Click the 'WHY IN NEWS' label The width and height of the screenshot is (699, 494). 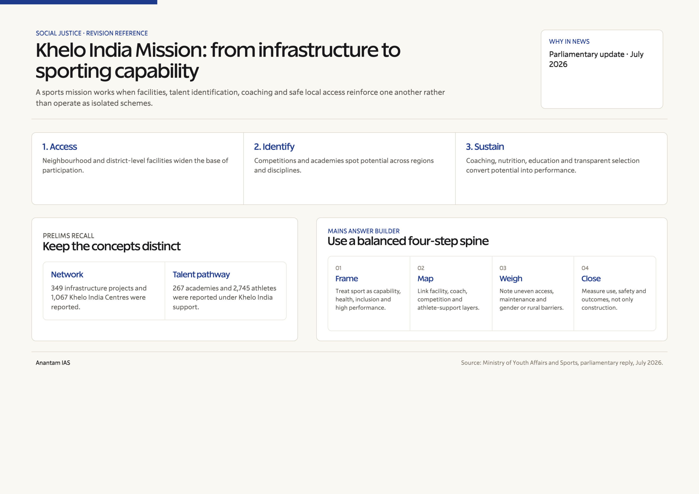click(569, 41)
